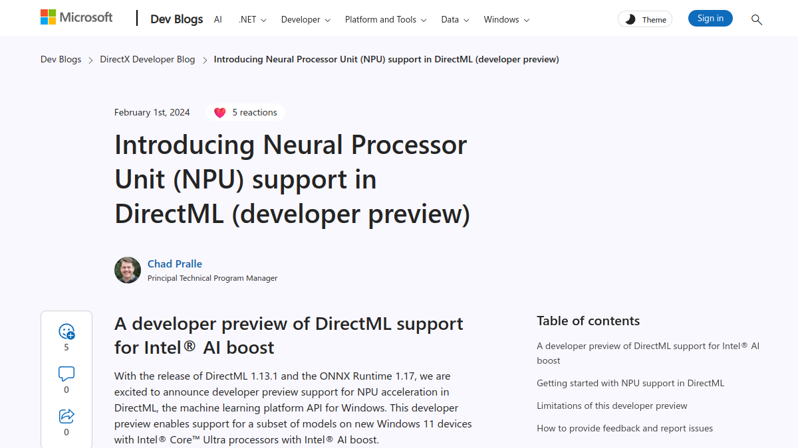This screenshot has height=448, width=798.
Task: Open Chad Pralle author link
Action: (x=175, y=263)
